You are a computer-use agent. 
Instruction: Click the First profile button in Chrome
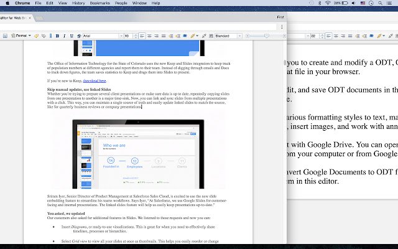[280, 17]
